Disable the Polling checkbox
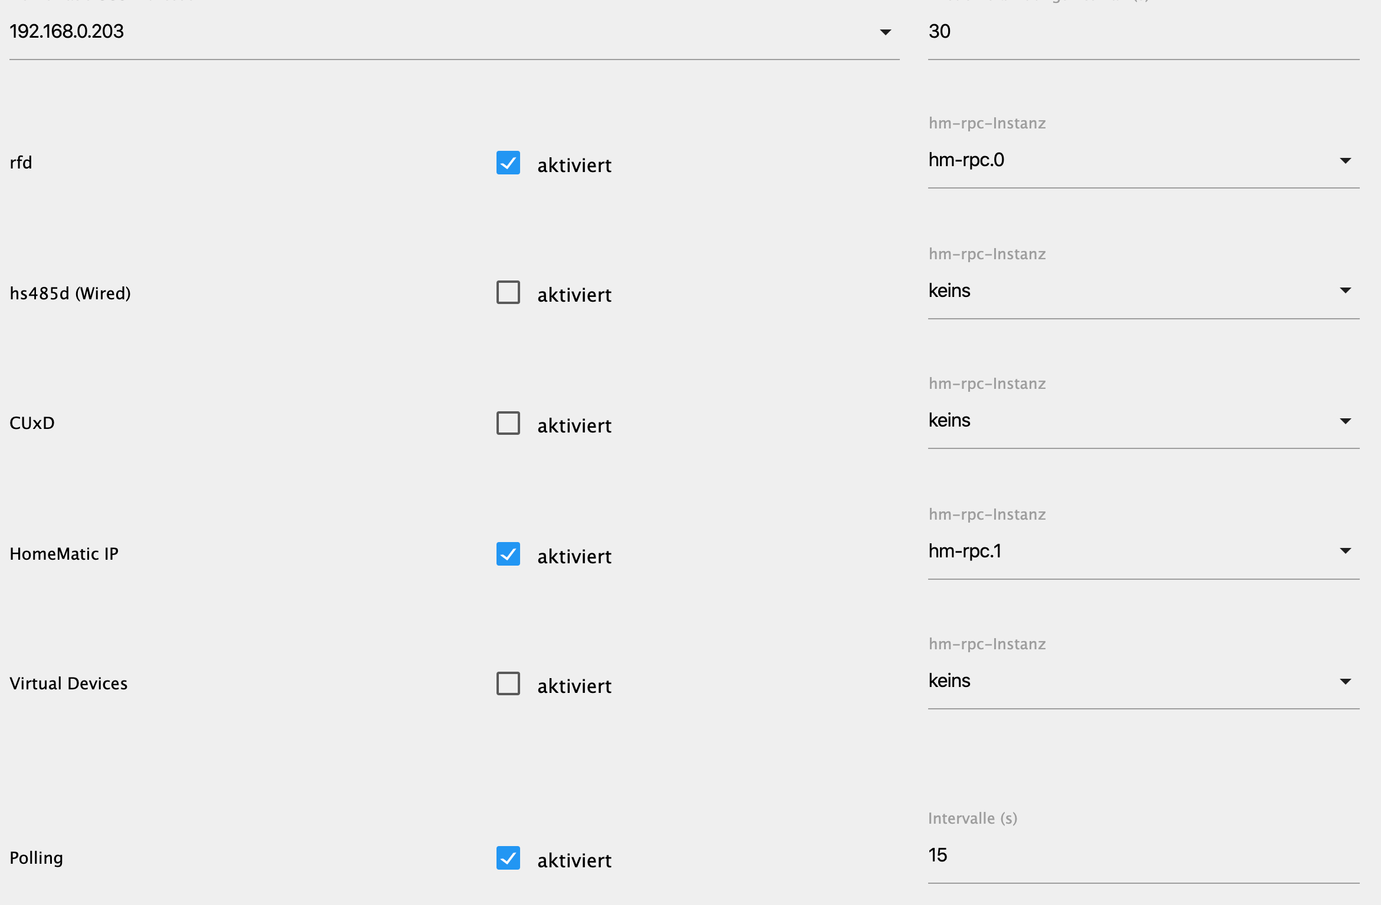The image size is (1381, 905). [508, 858]
